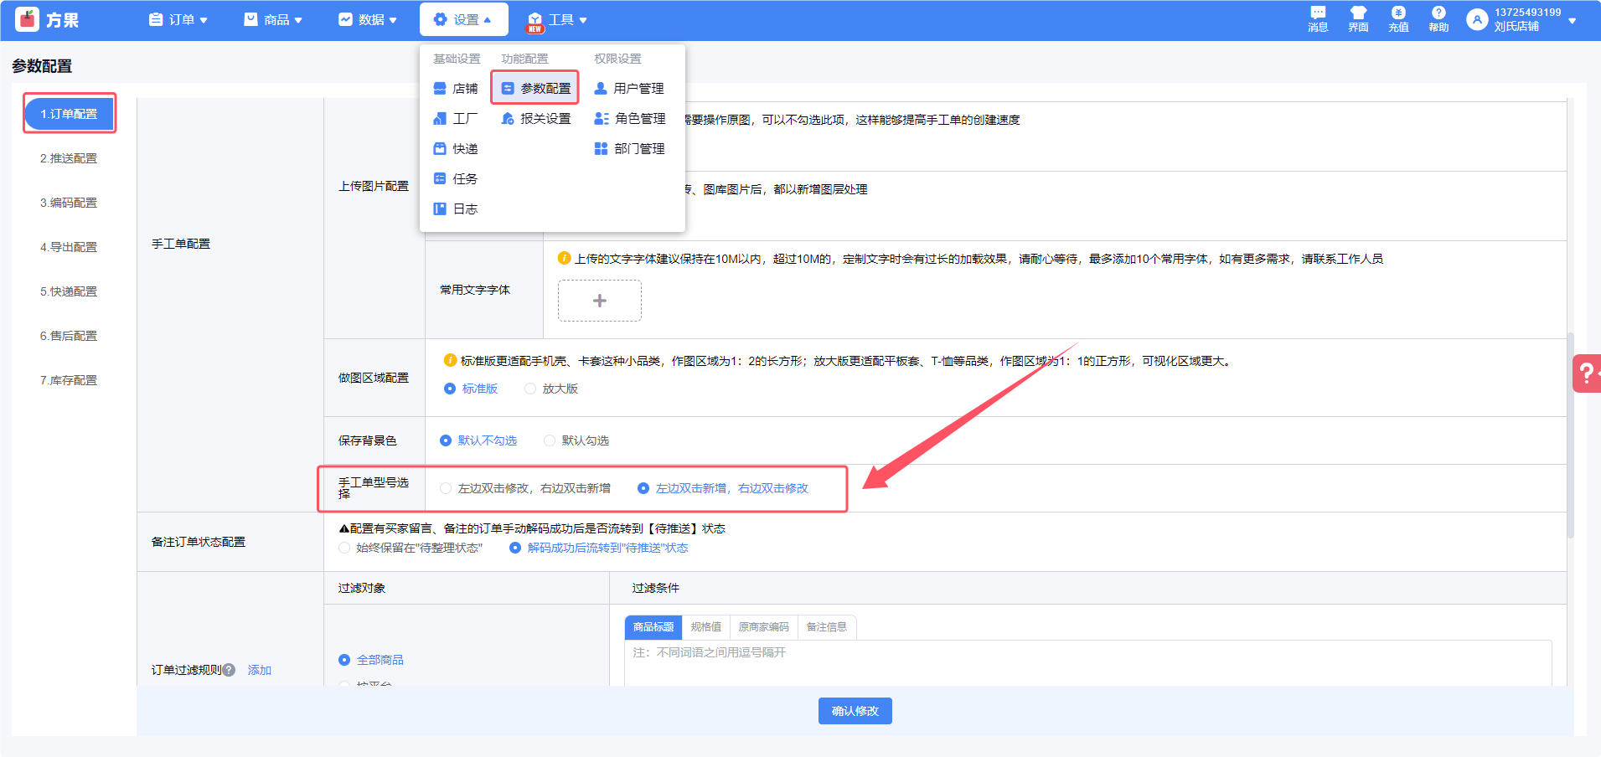Select the 放大版 radio option
The width and height of the screenshot is (1601, 757).
click(530, 389)
